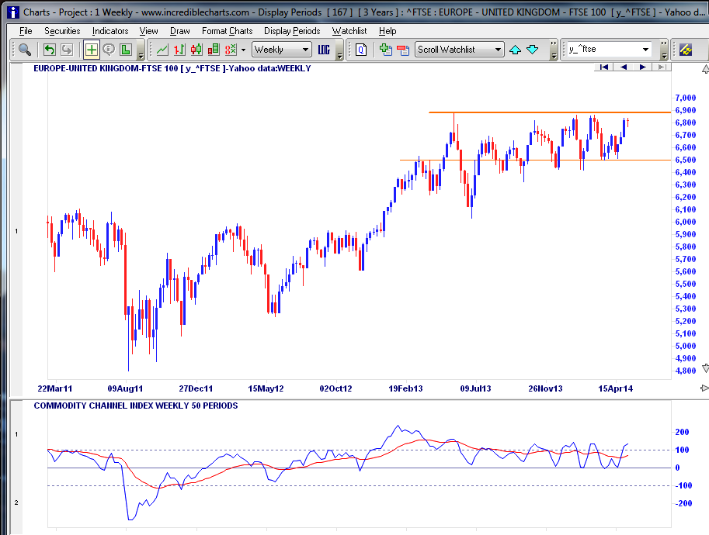Click the CCI 200 scale label
The width and height of the screenshot is (709, 535).
682,432
